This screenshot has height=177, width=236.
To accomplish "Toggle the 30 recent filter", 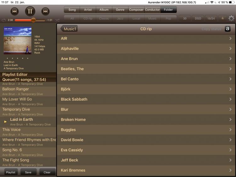I will 185,19.
